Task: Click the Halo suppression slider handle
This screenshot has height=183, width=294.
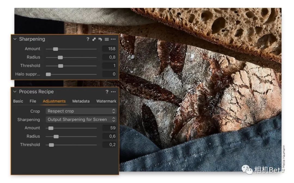Action: click(48, 74)
